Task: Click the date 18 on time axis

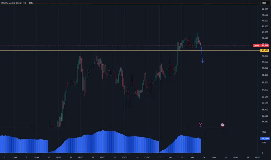Action: pos(181,158)
